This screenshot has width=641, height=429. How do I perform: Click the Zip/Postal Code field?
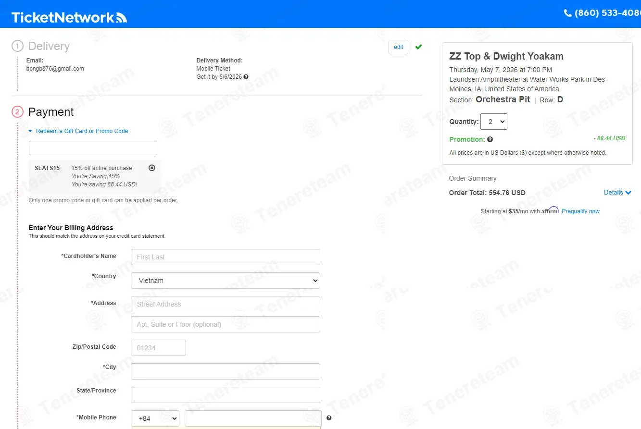[158, 348]
